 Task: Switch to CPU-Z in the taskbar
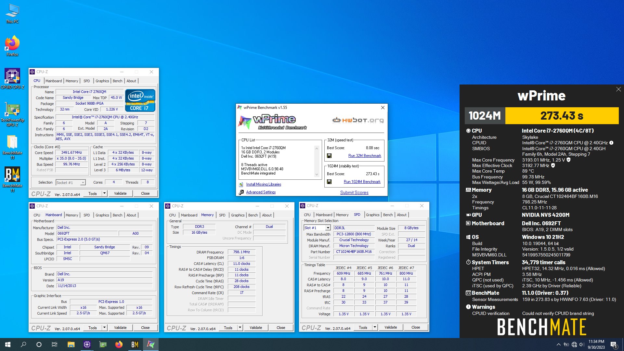[x=87, y=344]
